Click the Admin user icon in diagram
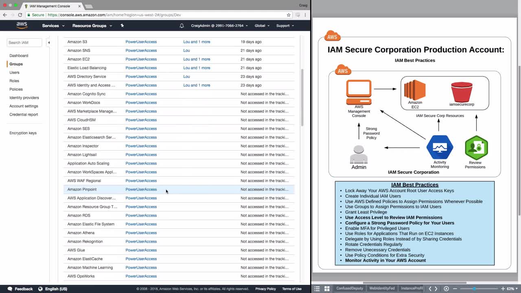The image size is (521, 293). (x=359, y=153)
